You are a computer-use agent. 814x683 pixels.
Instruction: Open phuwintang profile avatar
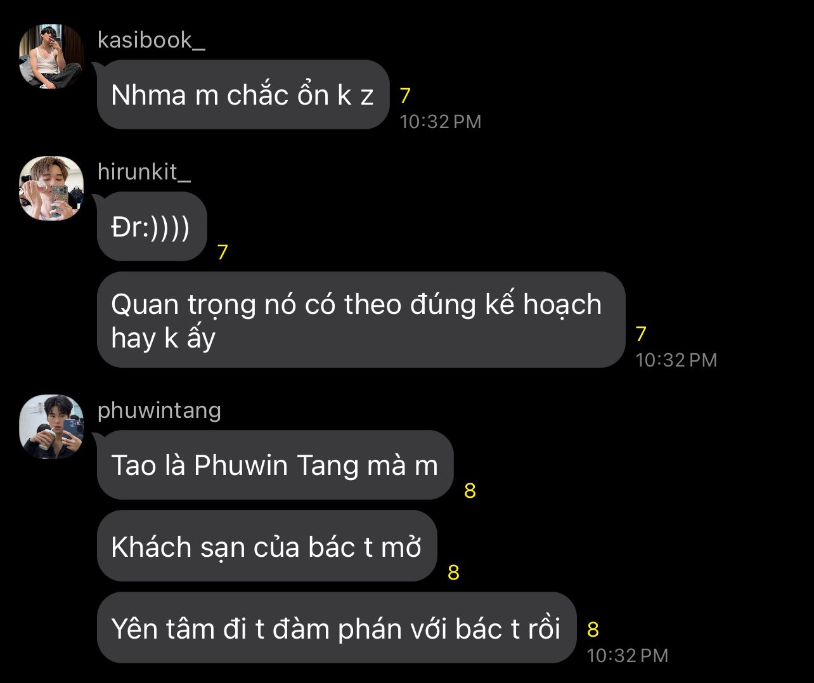pyautogui.click(x=51, y=427)
